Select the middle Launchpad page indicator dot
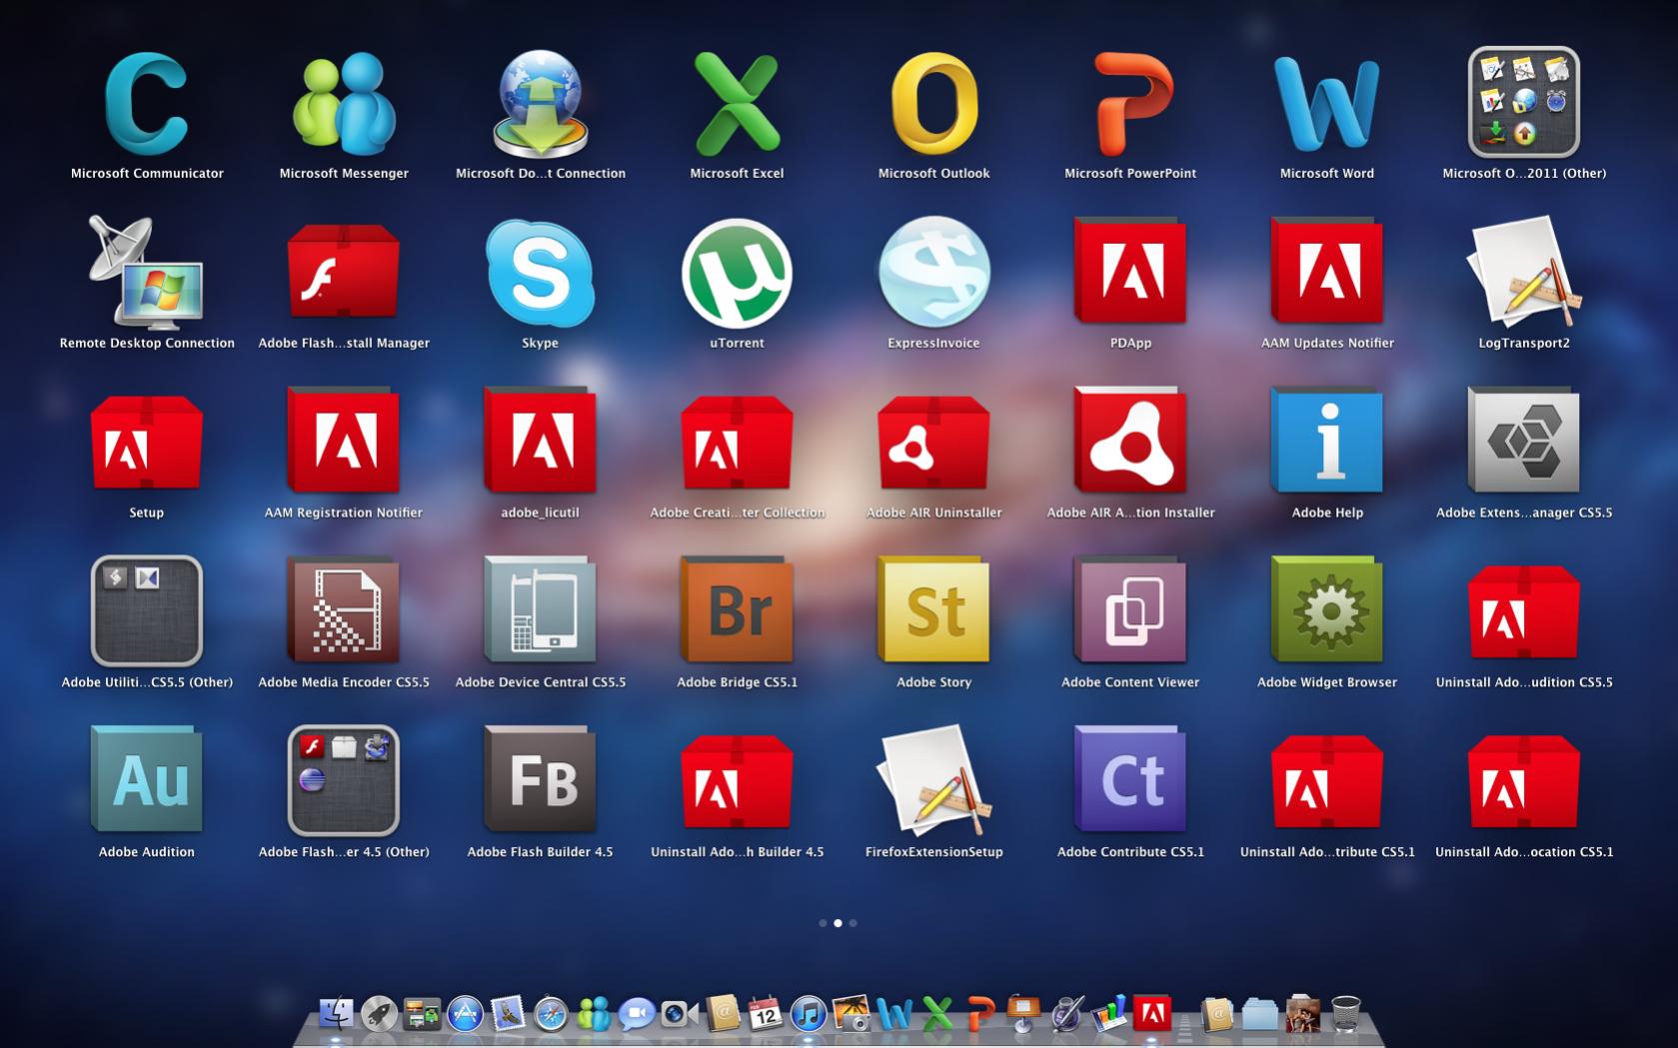1678x1048 pixels. pos(838,923)
